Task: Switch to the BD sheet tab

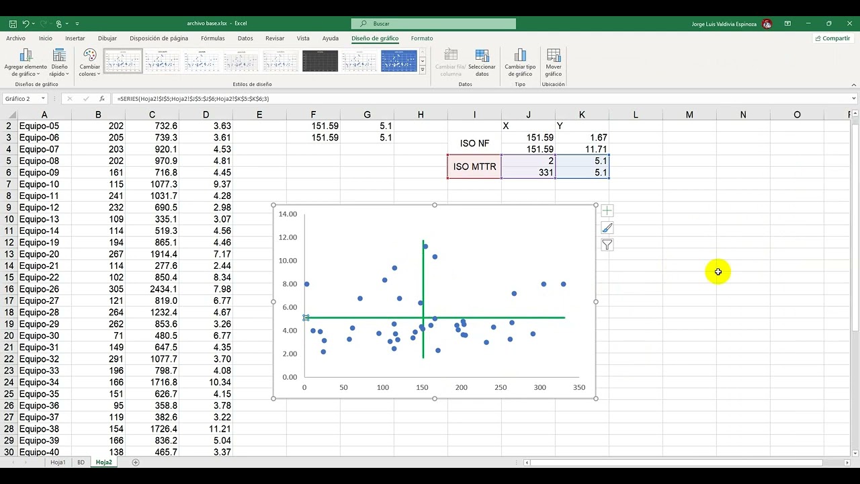Action: click(81, 462)
